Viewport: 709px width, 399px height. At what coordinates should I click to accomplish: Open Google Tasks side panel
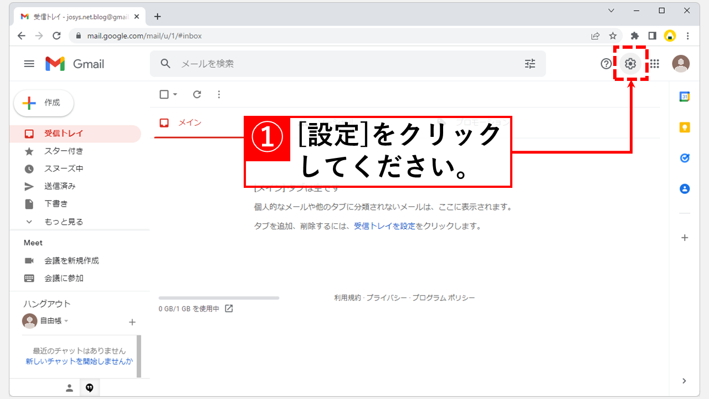click(x=685, y=158)
